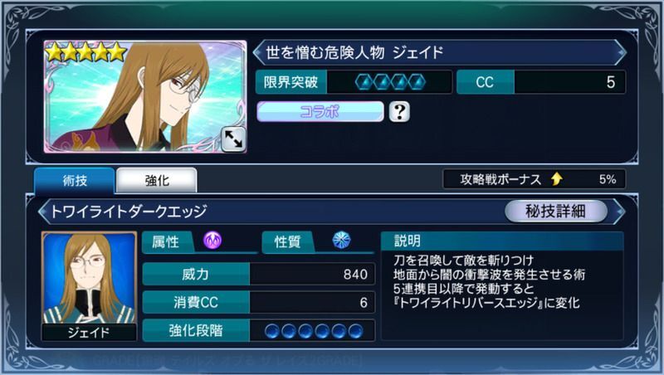
Task: Switch to the 強化 tab
Action: pyautogui.click(x=157, y=181)
